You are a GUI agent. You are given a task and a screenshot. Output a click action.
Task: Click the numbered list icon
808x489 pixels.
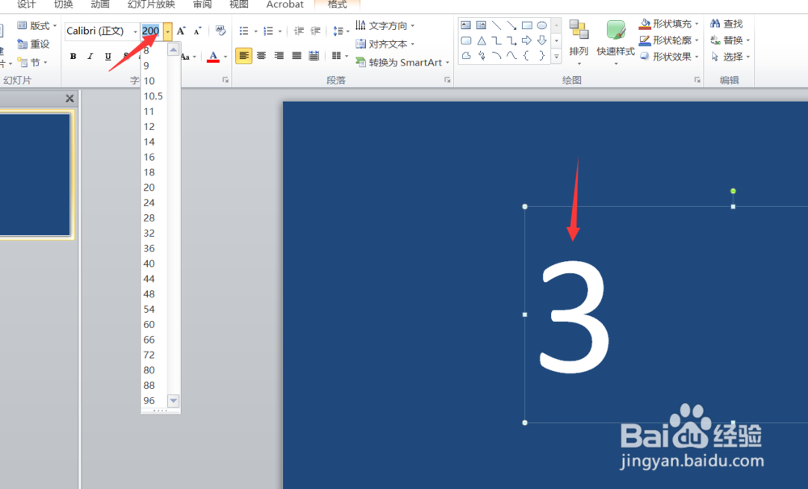tap(268, 31)
